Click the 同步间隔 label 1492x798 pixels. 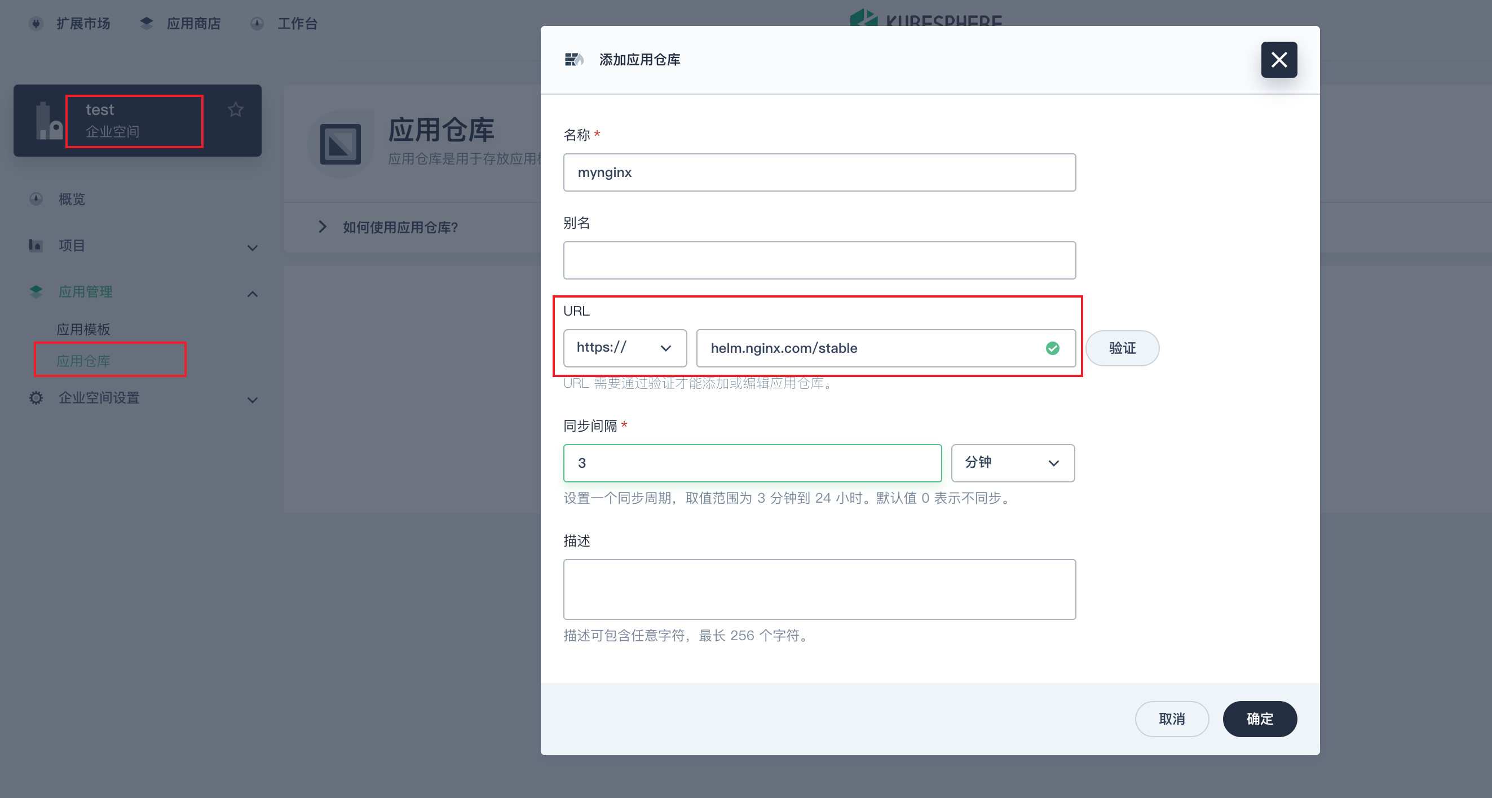(x=590, y=426)
